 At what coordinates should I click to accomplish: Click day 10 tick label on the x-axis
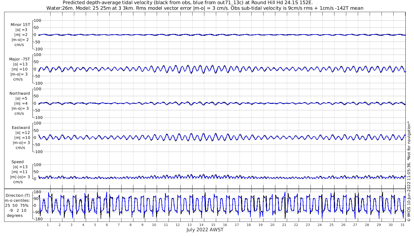(154, 224)
